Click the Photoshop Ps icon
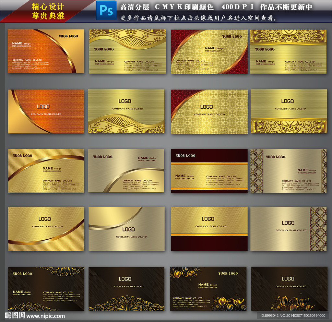This screenshot has width=332, height=322. point(106,10)
